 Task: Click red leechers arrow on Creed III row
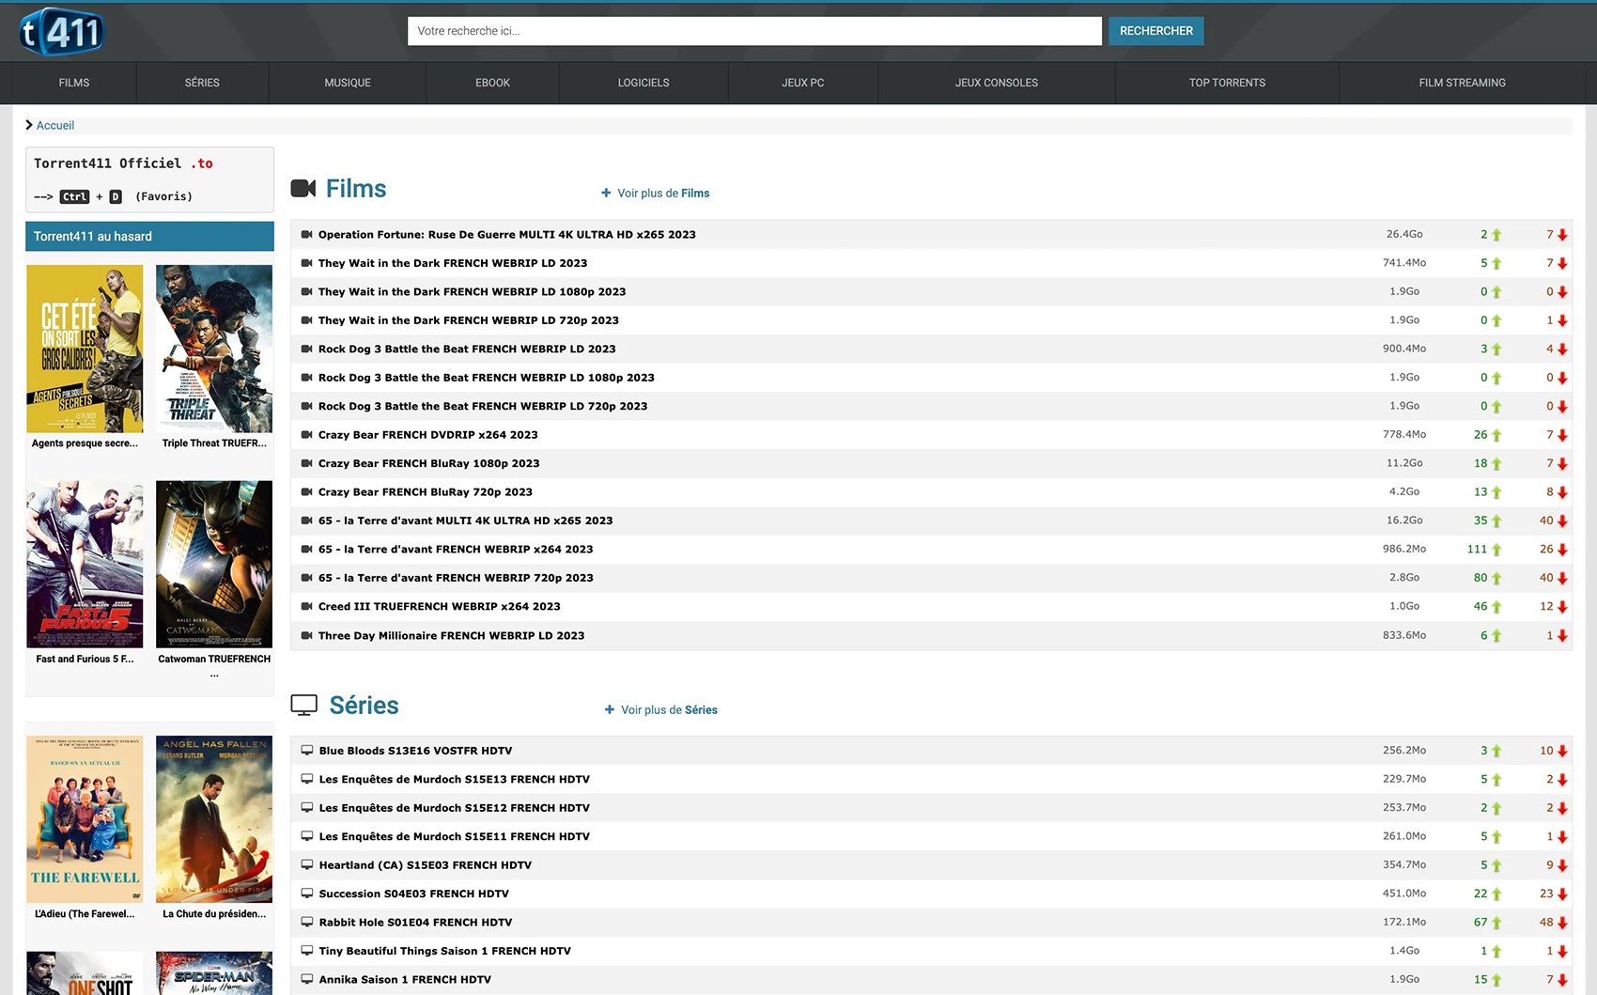click(1562, 607)
